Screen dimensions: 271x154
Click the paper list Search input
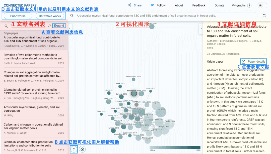28,26
